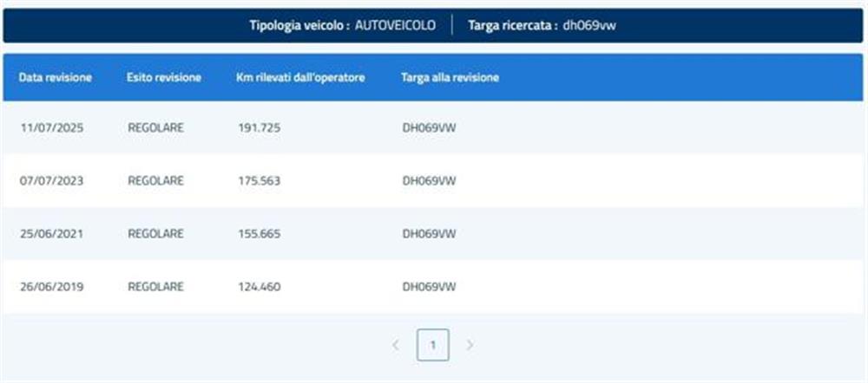Click the searched plate dh069vw in the top bar
Screen dimensions: 868x383
[589, 25]
